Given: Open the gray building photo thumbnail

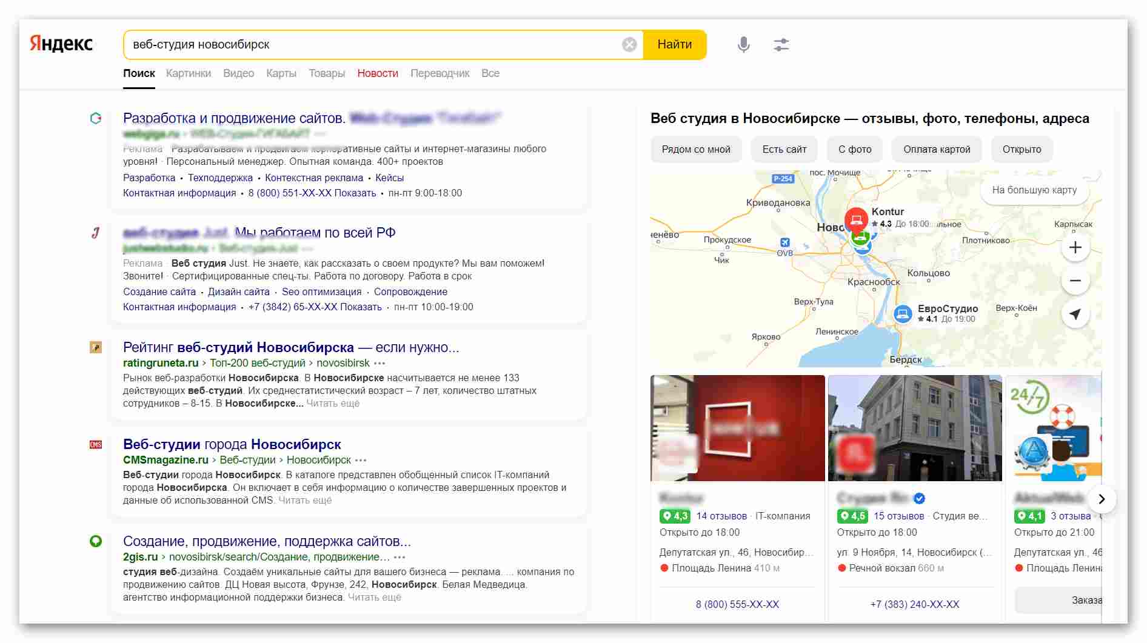Looking at the screenshot, I should point(915,428).
